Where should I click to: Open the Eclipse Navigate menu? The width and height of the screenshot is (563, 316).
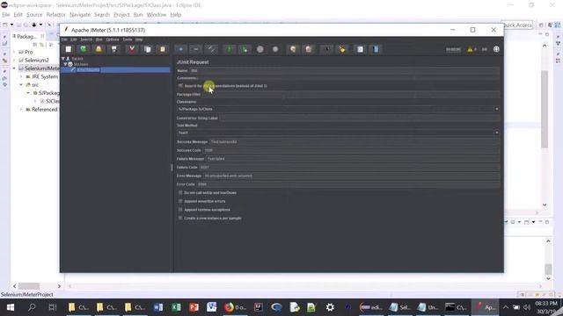coord(80,15)
